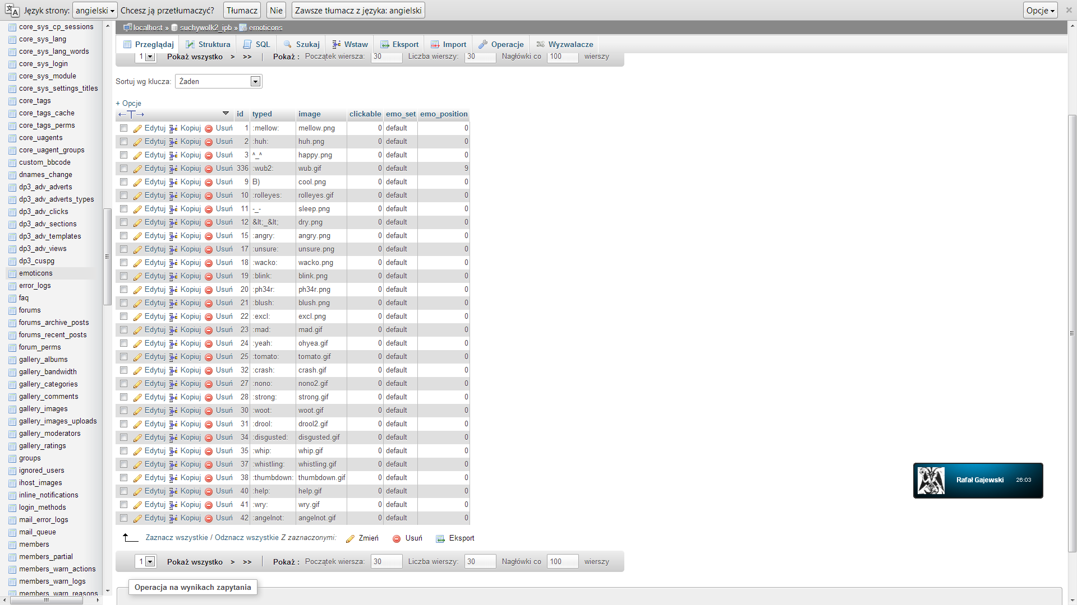
Task: Tick the checkbox for the :blush: row
Action: [x=123, y=303]
